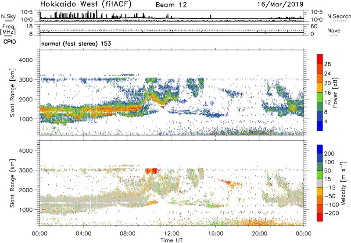Click the frequency axis value 18

point(29,26)
